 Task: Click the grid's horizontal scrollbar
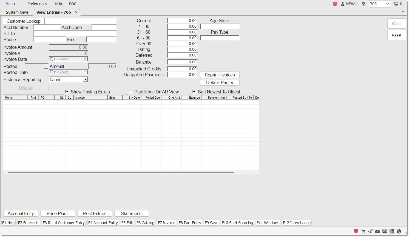pos(121,172)
